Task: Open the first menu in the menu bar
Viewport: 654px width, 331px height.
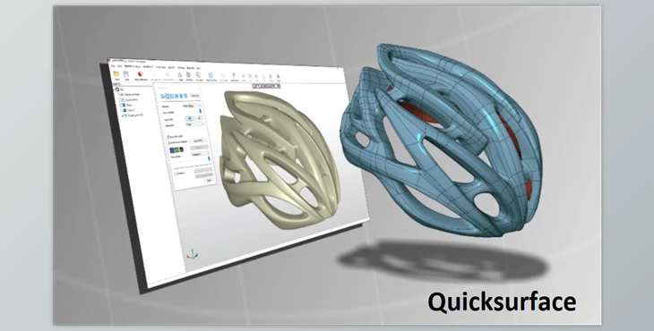Action: click(x=113, y=66)
